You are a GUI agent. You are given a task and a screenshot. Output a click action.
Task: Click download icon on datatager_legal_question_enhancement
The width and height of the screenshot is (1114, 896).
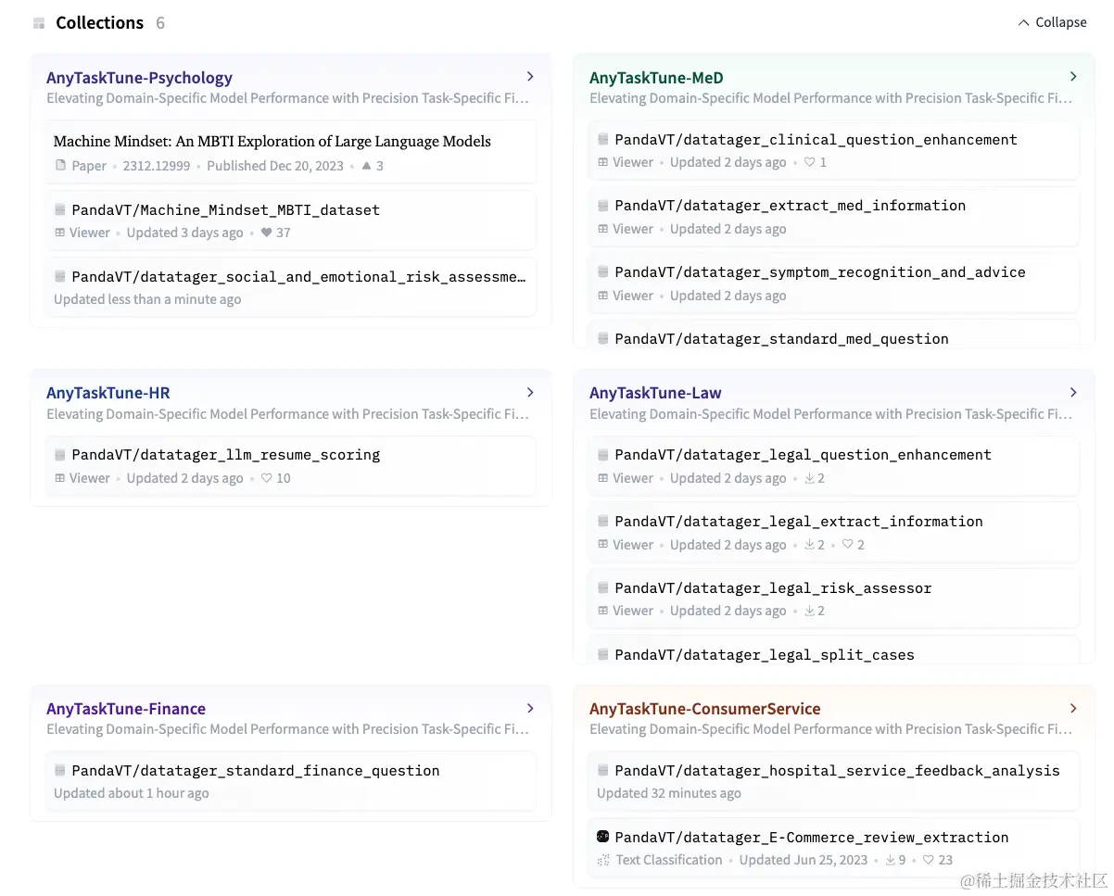pos(809,478)
